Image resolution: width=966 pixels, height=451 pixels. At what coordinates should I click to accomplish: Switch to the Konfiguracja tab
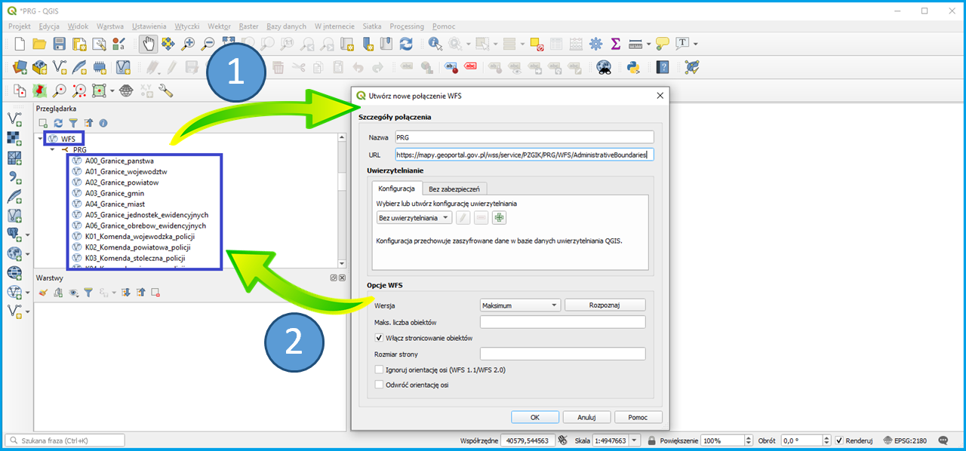pos(397,189)
